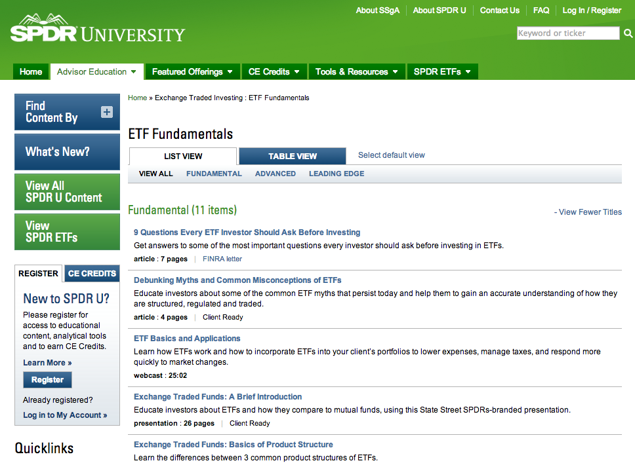Open the FAQ page
Screen dimensions: 635x465
tap(541, 10)
